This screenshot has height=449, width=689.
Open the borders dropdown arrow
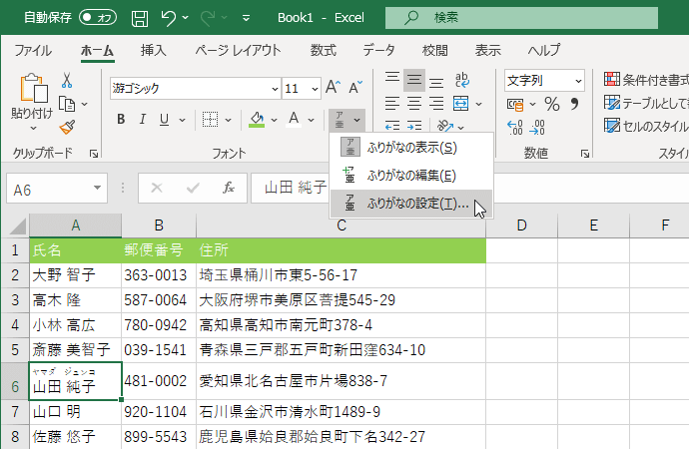pos(228,120)
